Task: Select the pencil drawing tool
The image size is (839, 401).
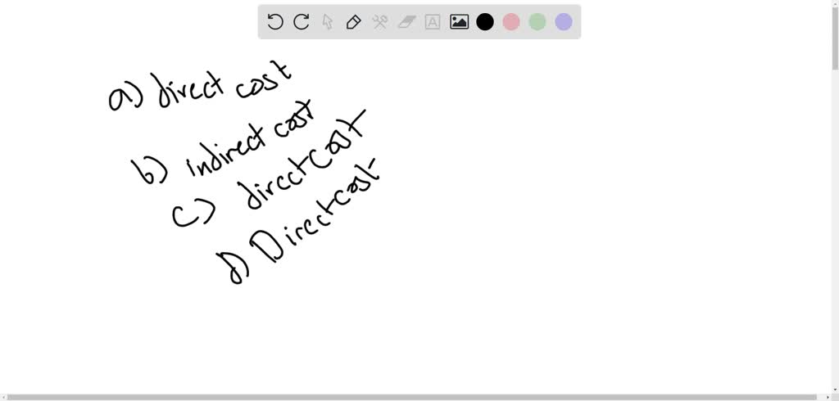Action: click(x=354, y=22)
